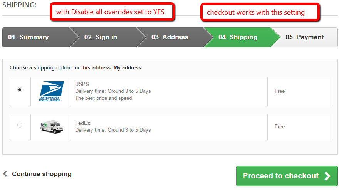Click the left chevron beside Continue shopping
This screenshot has width=341, height=190.
(x=5, y=174)
